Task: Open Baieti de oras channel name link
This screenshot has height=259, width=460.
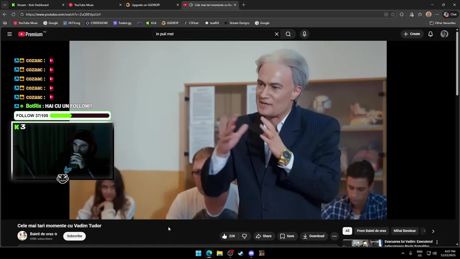Action: coord(42,234)
